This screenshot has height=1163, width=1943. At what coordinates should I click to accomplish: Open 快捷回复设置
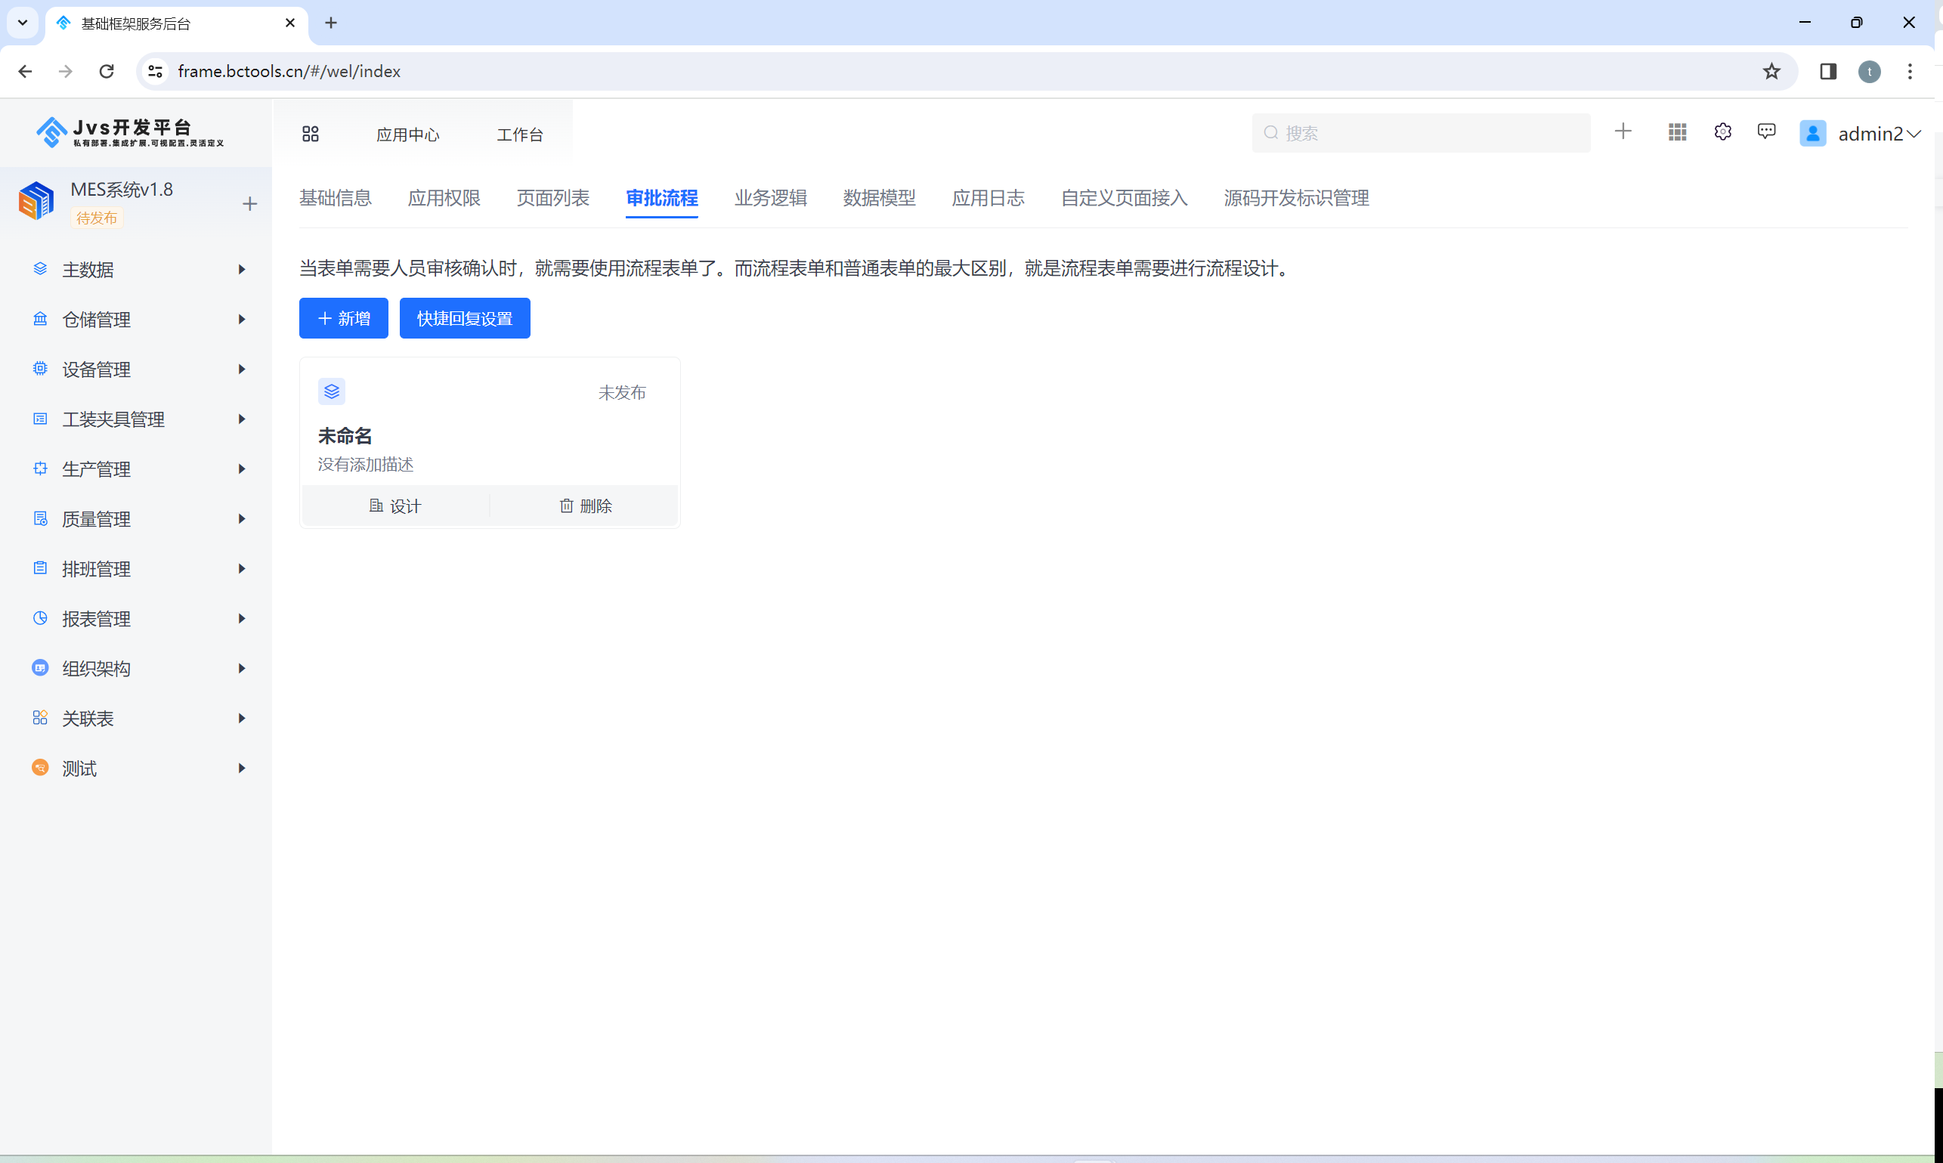tap(465, 318)
